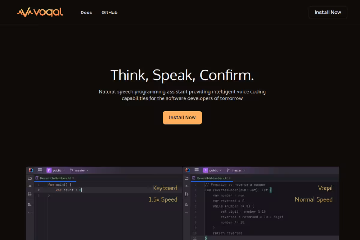
Task: Click the '1.5x Speed' overlay label
Action: coord(163,199)
